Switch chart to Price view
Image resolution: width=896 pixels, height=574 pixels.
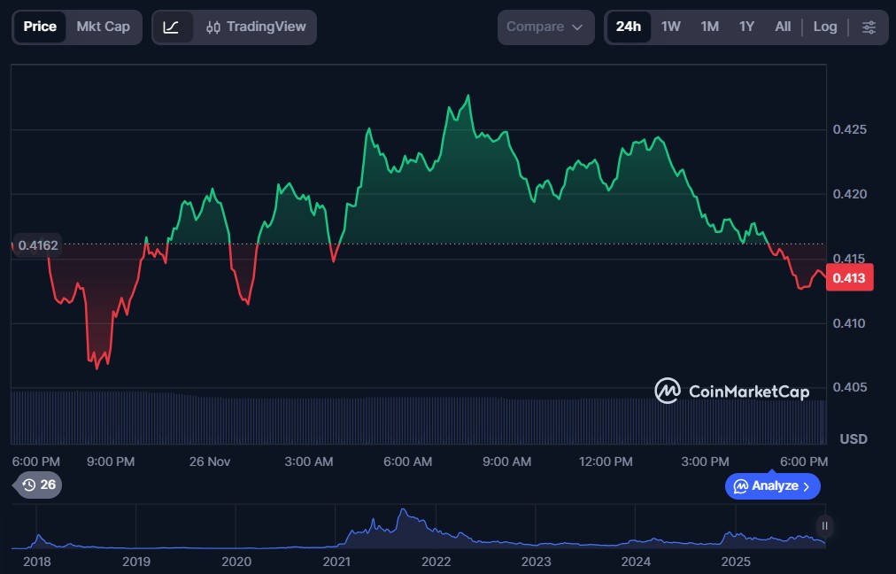coord(40,27)
